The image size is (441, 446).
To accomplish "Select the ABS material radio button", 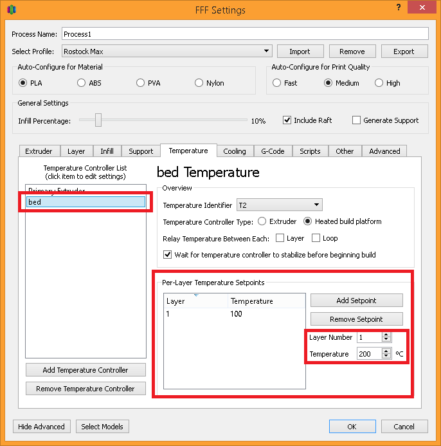I will [81, 83].
